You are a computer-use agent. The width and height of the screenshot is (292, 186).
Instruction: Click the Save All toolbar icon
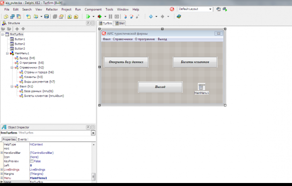[46, 17]
